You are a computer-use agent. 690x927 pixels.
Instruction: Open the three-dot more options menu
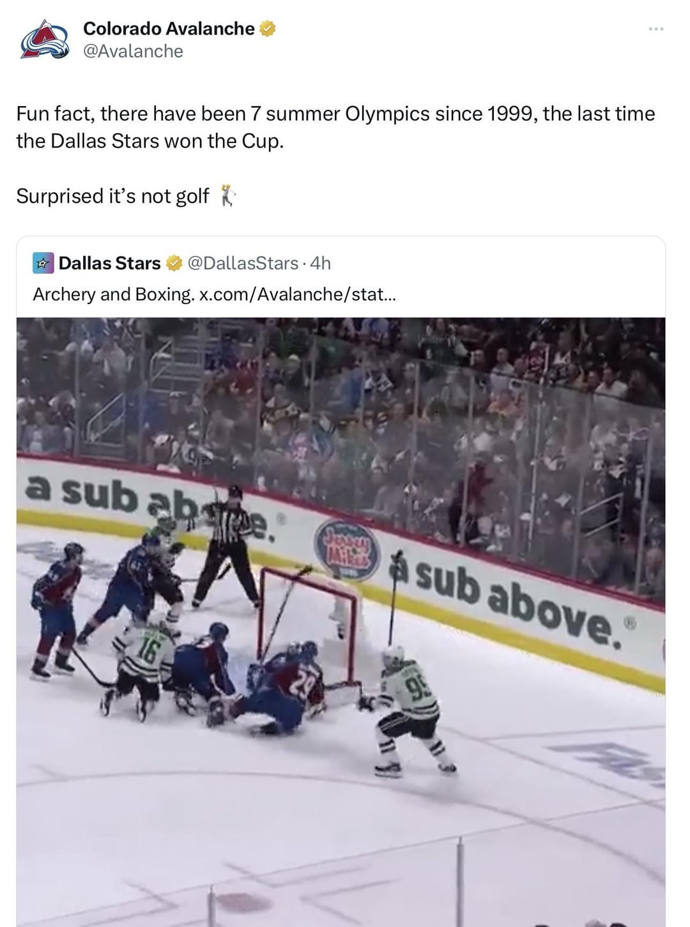[x=655, y=29]
